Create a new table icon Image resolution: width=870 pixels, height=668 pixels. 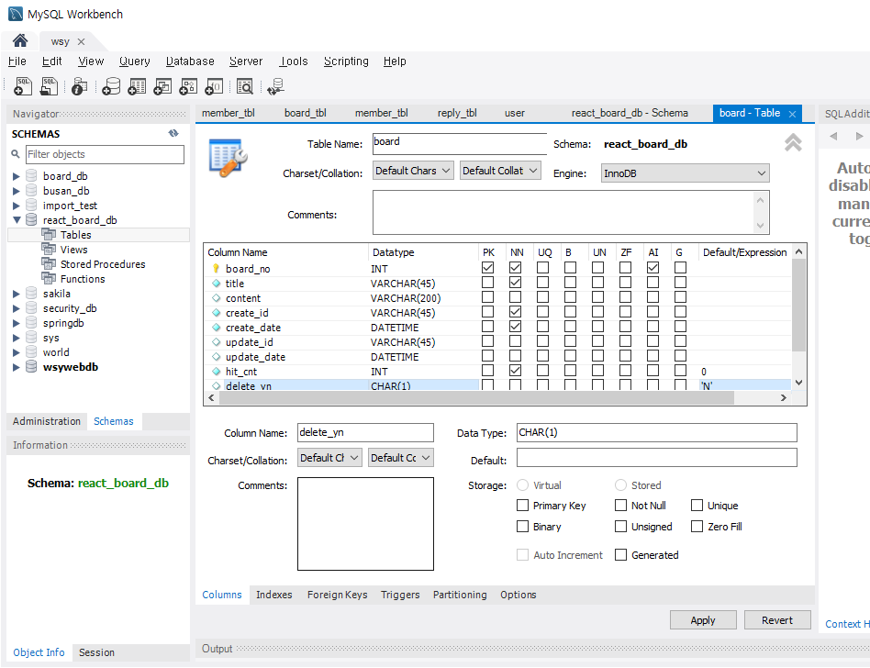click(137, 86)
